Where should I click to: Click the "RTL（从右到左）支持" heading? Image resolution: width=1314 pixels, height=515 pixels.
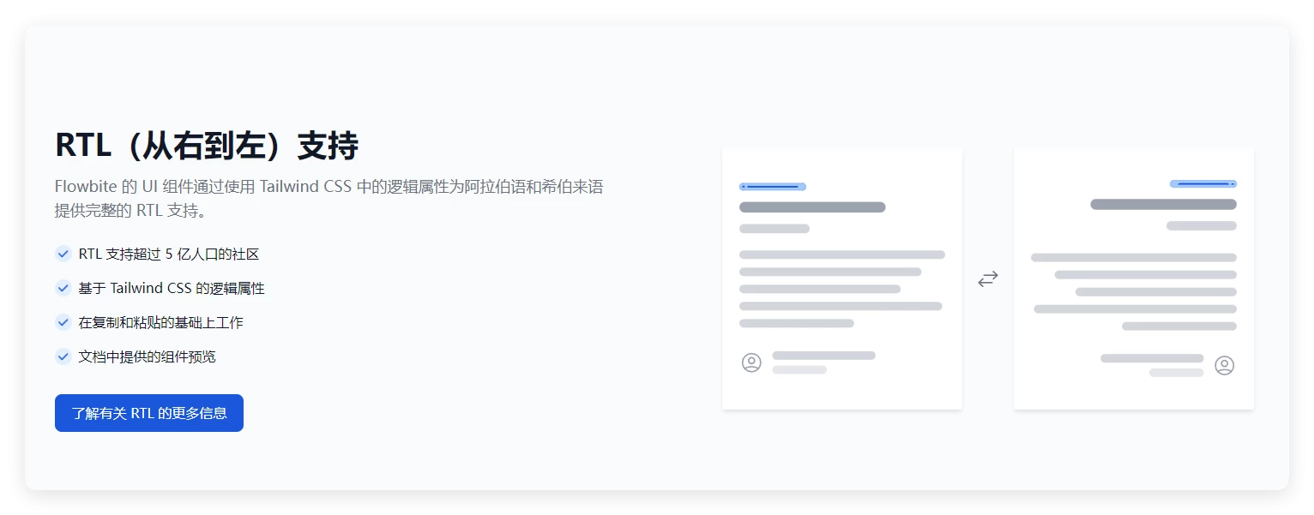(x=207, y=147)
